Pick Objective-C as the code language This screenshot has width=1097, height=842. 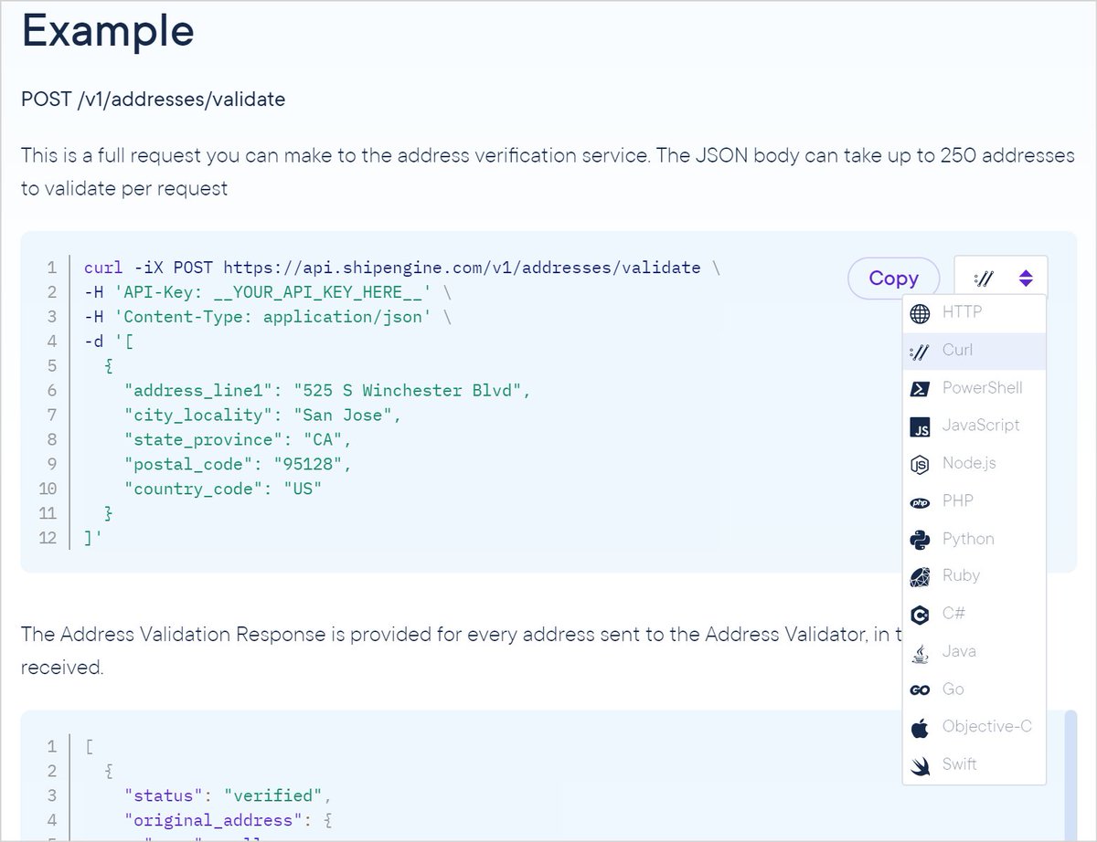point(975,727)
